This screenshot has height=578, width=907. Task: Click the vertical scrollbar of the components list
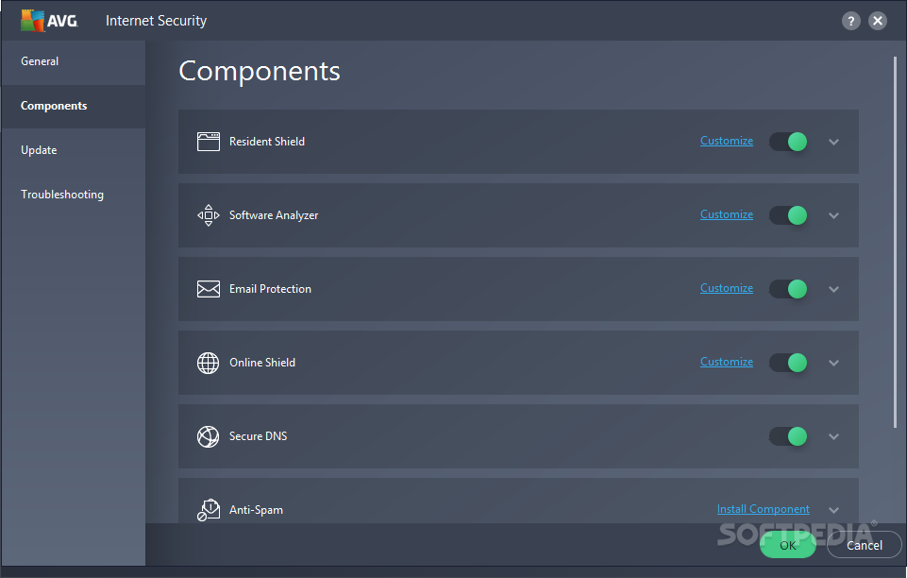coord(895,242)
